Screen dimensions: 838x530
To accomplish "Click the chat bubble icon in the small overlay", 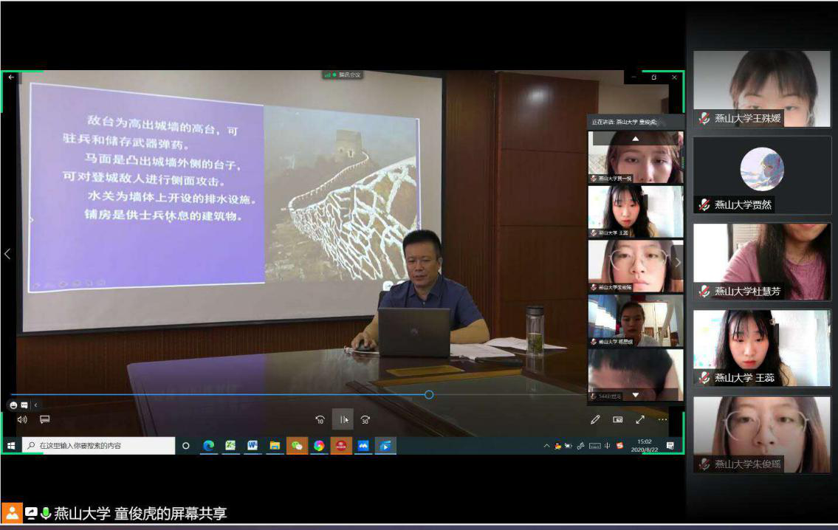I will (x=24, y=405).
